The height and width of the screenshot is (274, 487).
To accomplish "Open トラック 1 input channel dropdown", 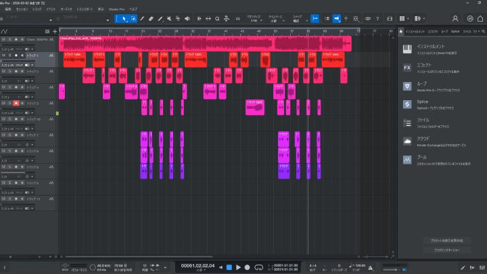I will [x=32, y=65].
